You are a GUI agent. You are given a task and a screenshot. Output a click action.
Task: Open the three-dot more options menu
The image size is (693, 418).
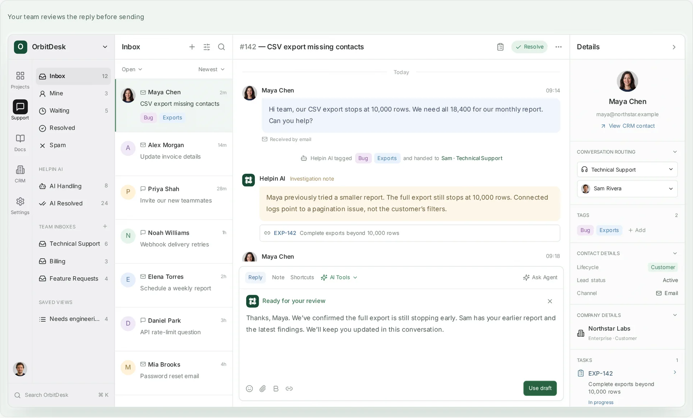click(558, 47)
